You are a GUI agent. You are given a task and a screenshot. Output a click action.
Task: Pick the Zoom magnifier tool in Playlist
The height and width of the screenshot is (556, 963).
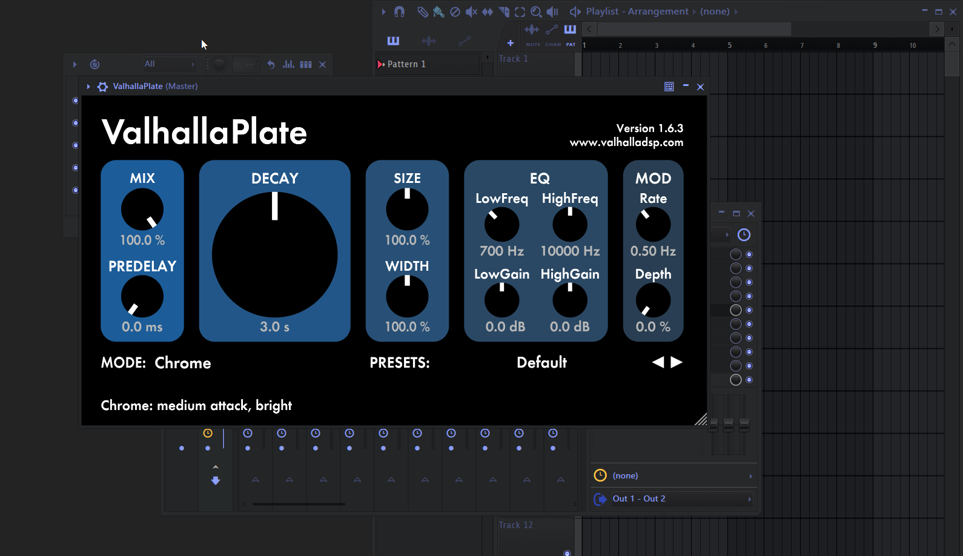click(536, 12)
